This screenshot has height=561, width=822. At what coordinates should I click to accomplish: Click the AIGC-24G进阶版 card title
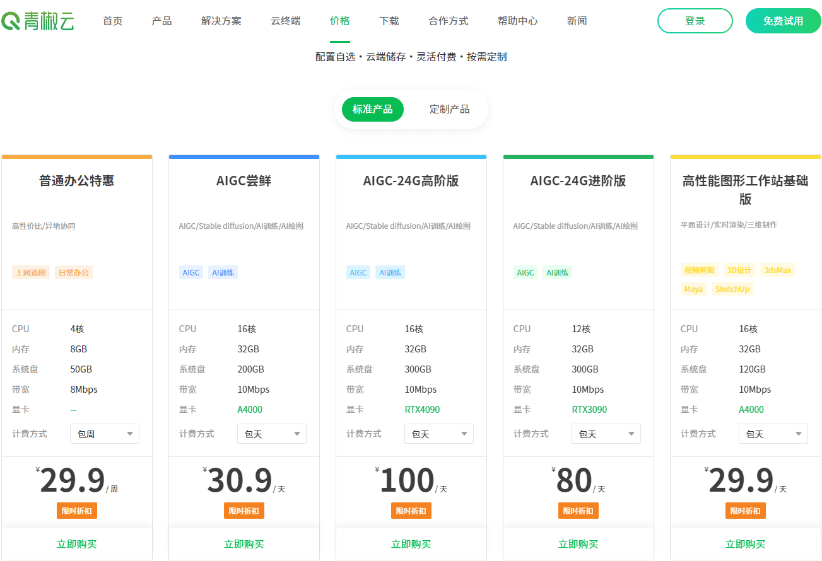coord(578,181)
